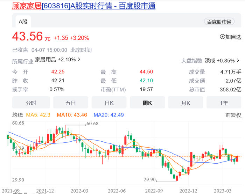Viewport: 245px width, 194px height.
Task: Click the 成交量 value 4.71万手
Action: [231, 72]
